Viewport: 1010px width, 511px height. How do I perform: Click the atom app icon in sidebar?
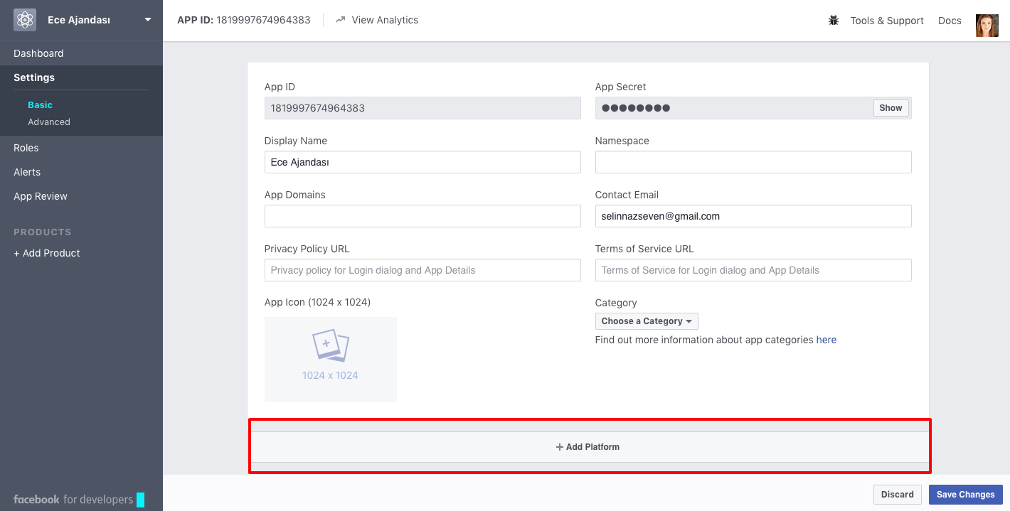click(25, 20)
